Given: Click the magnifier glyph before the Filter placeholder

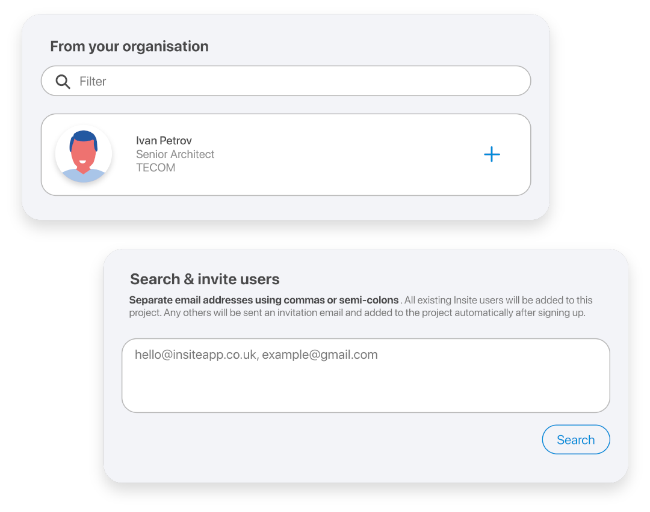Looking at the screenshot, I should point(63,81).
